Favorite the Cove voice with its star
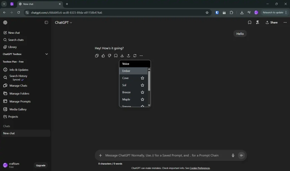 [x=142, y=78]
